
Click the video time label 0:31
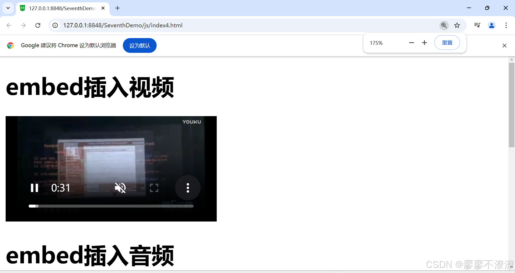tap(61, 188)
